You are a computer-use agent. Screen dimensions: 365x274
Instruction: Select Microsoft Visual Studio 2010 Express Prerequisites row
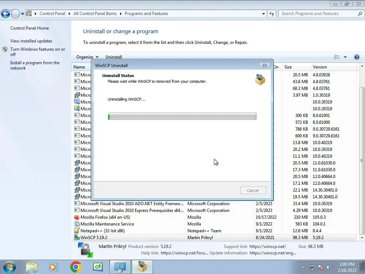214,210
